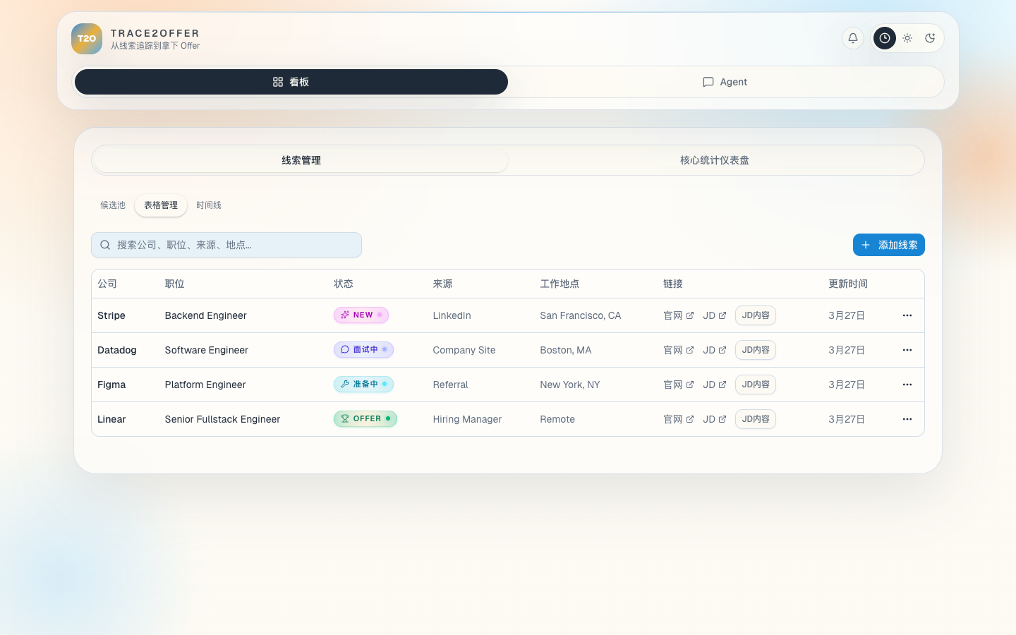Click the T2O app logo
Viewport: 1016px width, 635px height.
pyautogui.click(x=87, y=39)
